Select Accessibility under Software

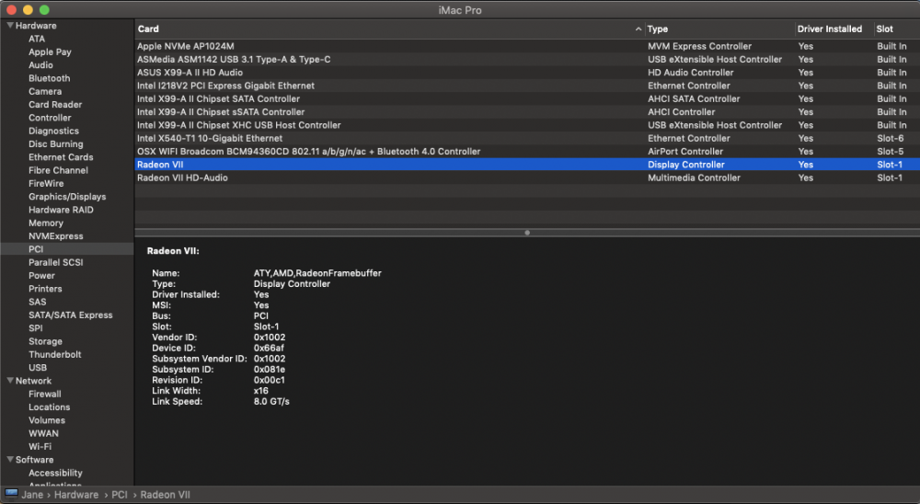55,473
